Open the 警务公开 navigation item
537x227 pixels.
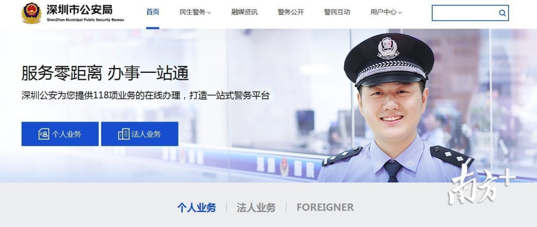[291, 12]
